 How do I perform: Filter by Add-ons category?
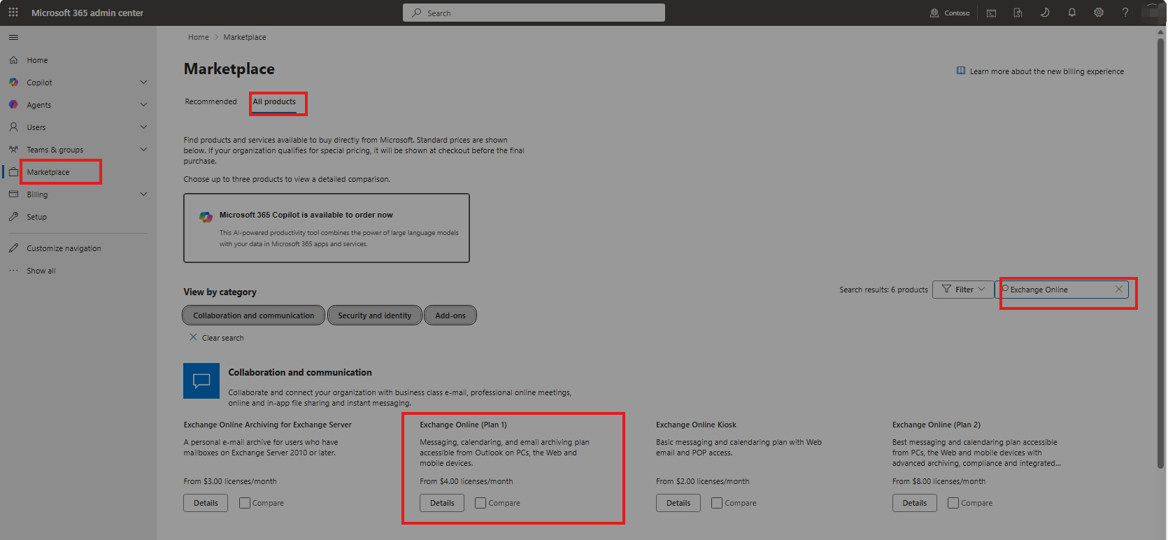(x=450, y=315)
